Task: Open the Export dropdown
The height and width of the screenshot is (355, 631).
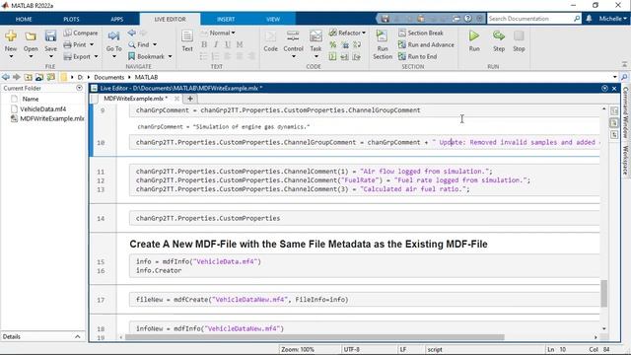Action: click(x=81, y=57)
